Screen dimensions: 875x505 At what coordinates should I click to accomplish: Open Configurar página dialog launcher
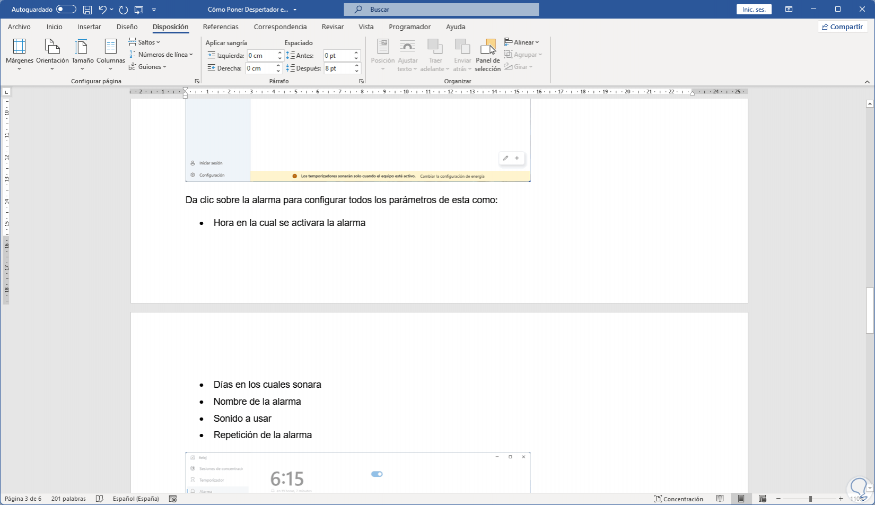197,81
